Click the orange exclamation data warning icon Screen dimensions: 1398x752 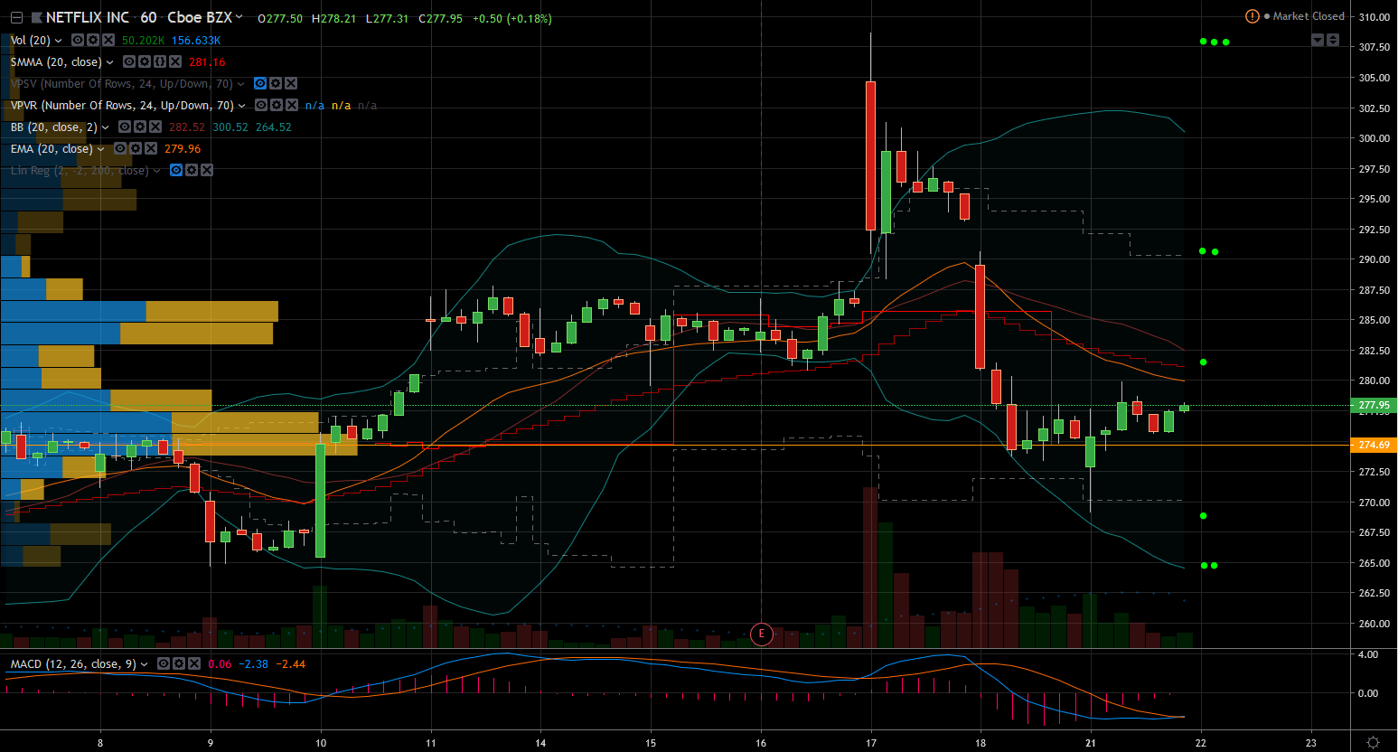point(1253,16)
